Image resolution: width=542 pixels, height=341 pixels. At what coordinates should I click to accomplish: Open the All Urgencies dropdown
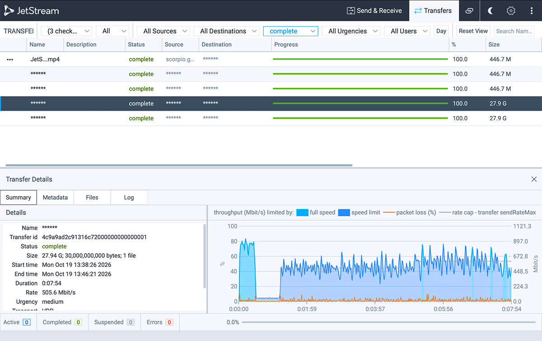[351, 31]
